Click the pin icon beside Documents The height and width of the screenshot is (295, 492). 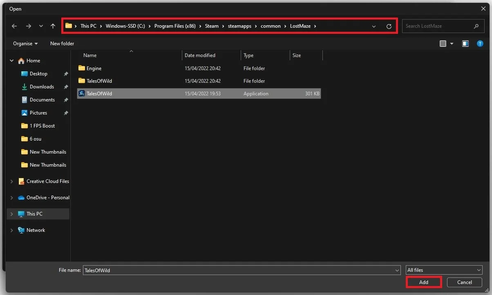pyautogui.click(x=66, y=100)
